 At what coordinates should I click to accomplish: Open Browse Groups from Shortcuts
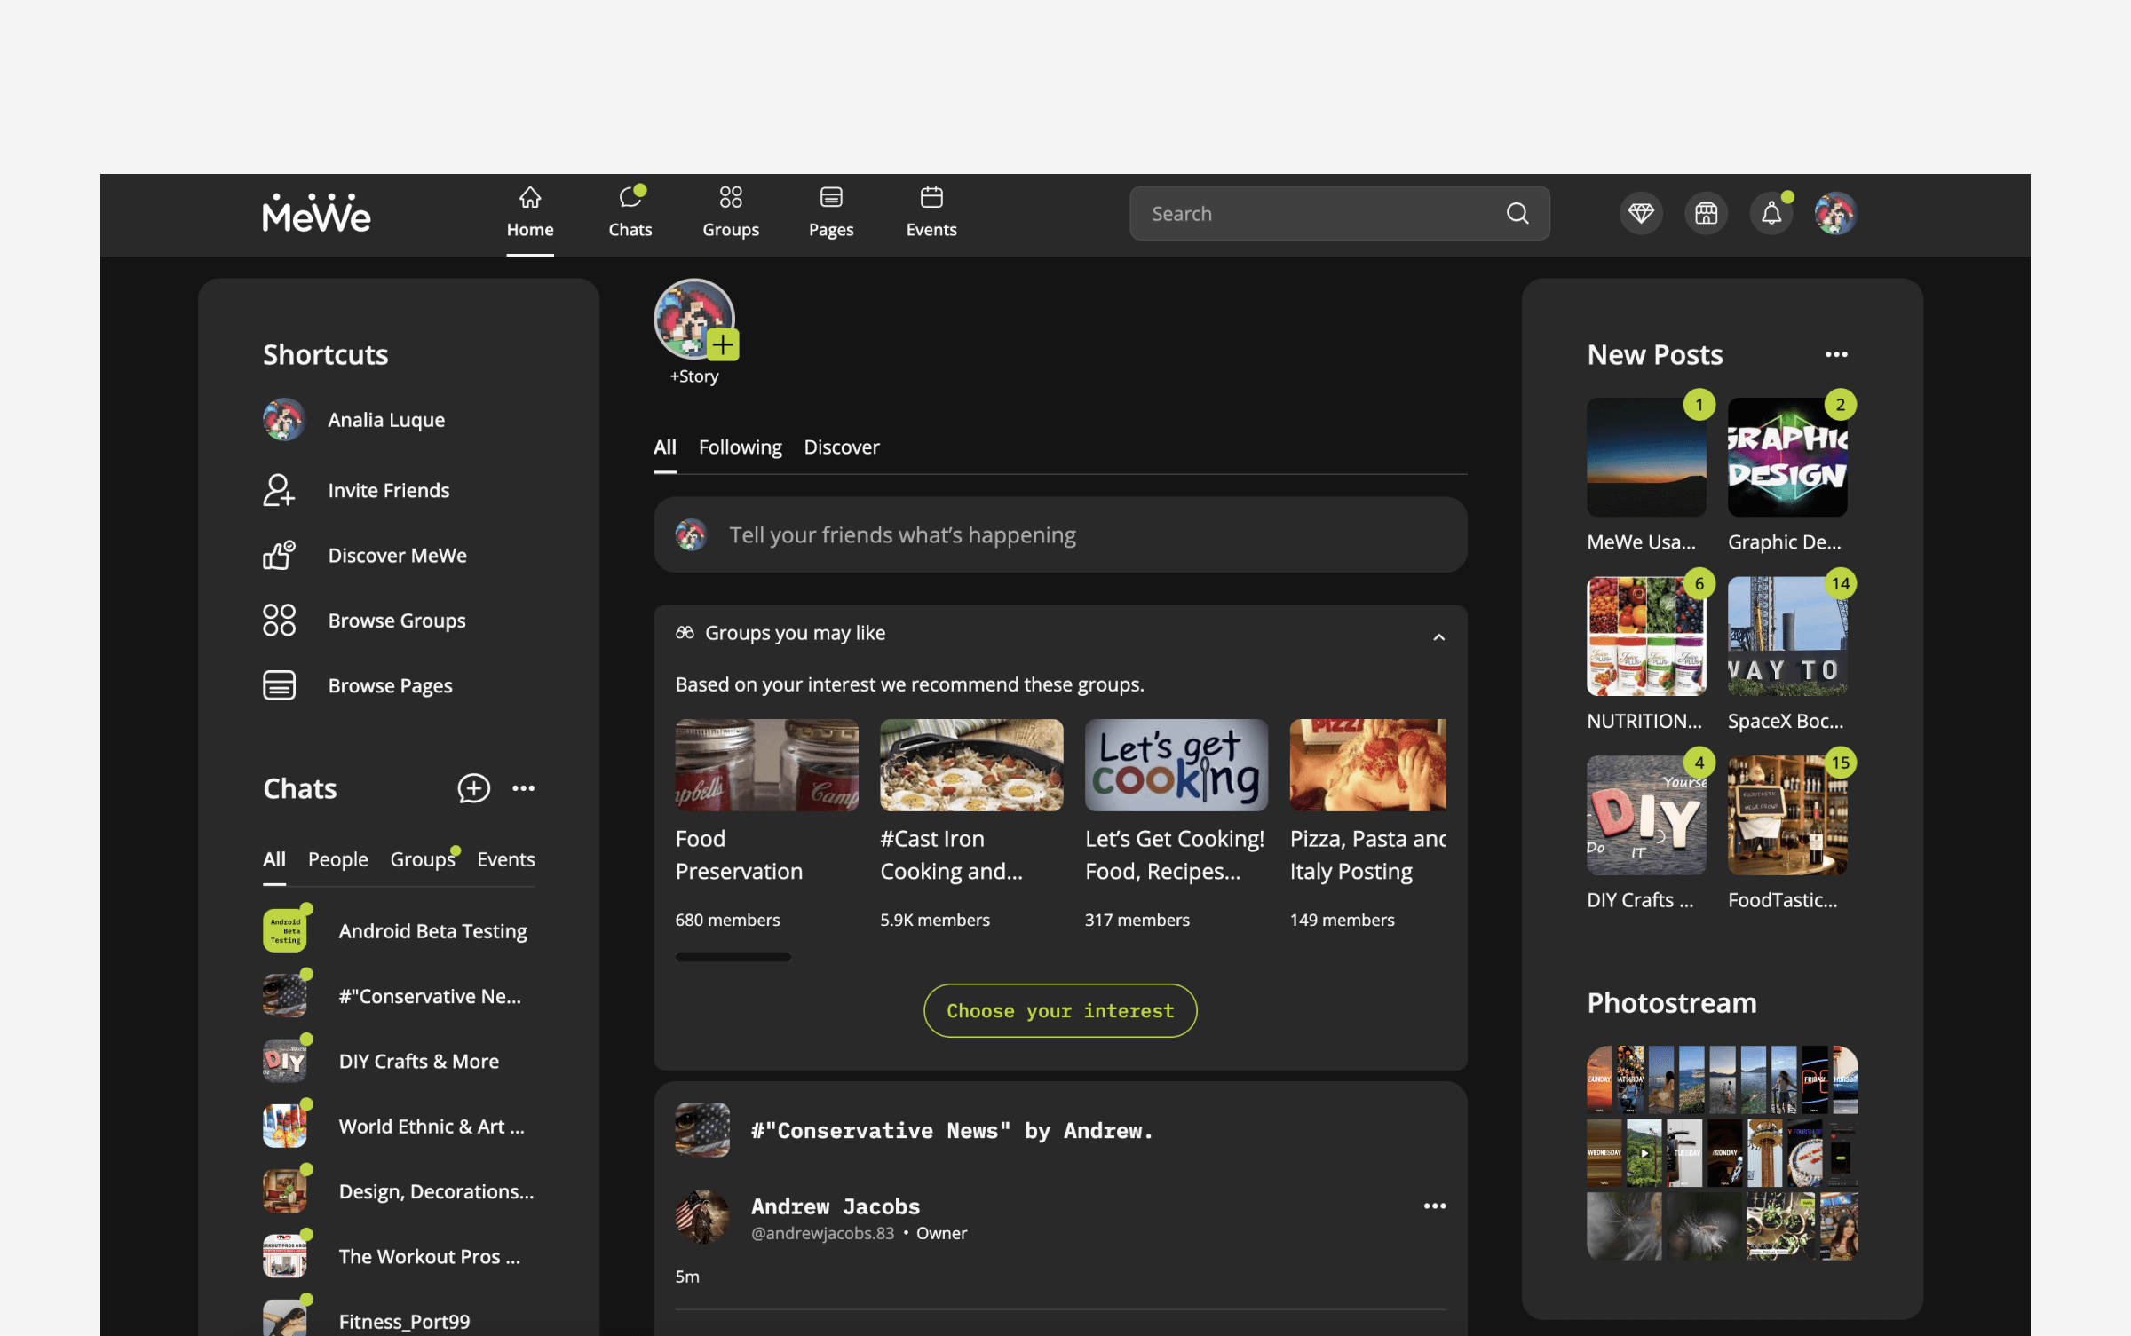click(x=396, y=621)
